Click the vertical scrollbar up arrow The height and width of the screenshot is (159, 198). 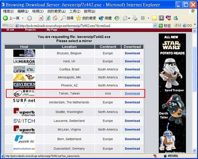point(194,31)
